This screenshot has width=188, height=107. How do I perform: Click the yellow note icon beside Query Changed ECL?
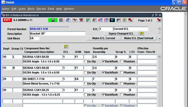(x=142, y=33)
